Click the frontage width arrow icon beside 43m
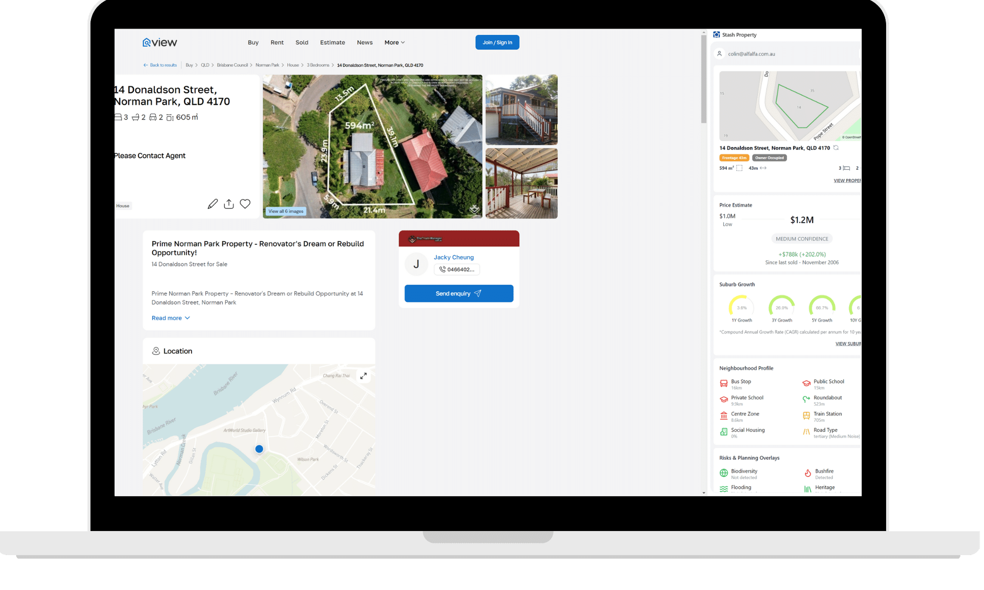 click(x=763, y=168)
